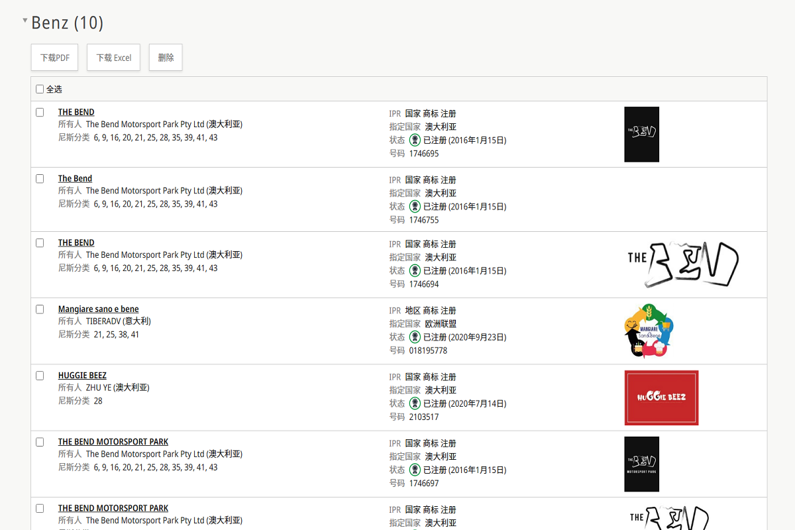Open the bottom THE BEND MOTORSPORT PARK link
The height and width of the screenshot is (530, 795).
(113, 508)
